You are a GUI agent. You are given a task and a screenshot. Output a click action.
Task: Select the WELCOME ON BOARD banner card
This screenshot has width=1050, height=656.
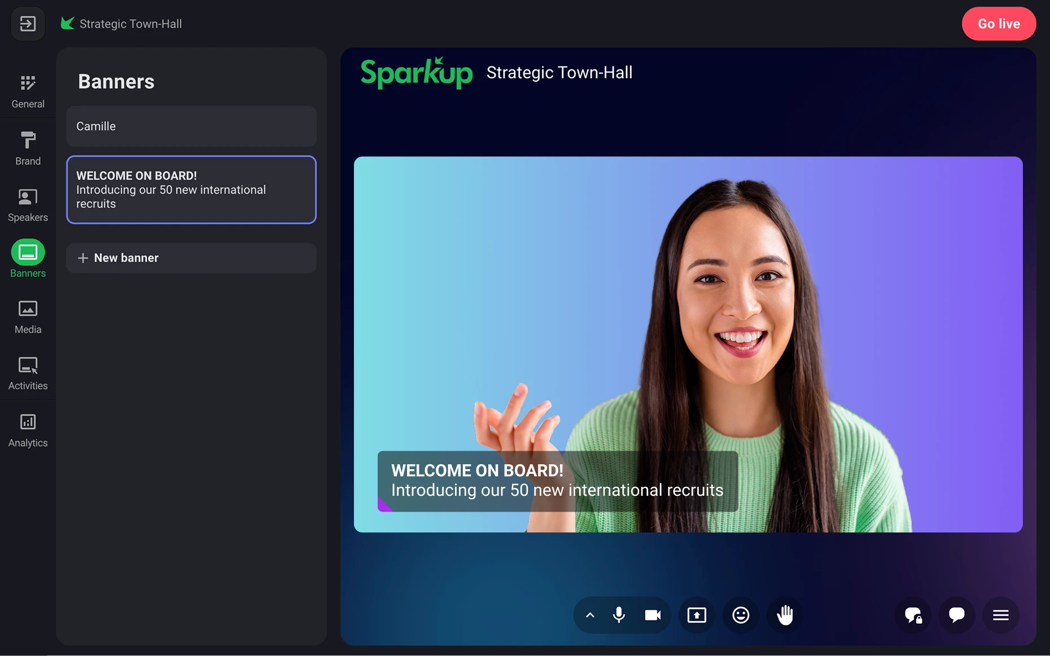(191, 190)
